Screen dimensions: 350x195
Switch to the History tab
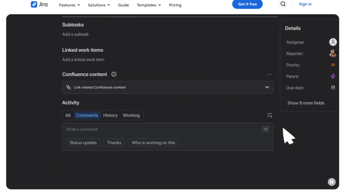tap(110, 115)
